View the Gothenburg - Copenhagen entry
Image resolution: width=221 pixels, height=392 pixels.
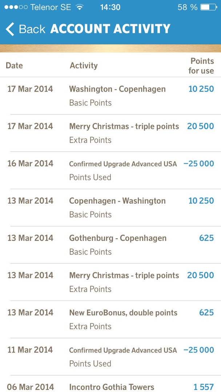118,238
